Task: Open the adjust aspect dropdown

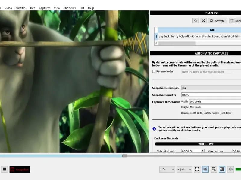Action: click(x=184, y=169)
